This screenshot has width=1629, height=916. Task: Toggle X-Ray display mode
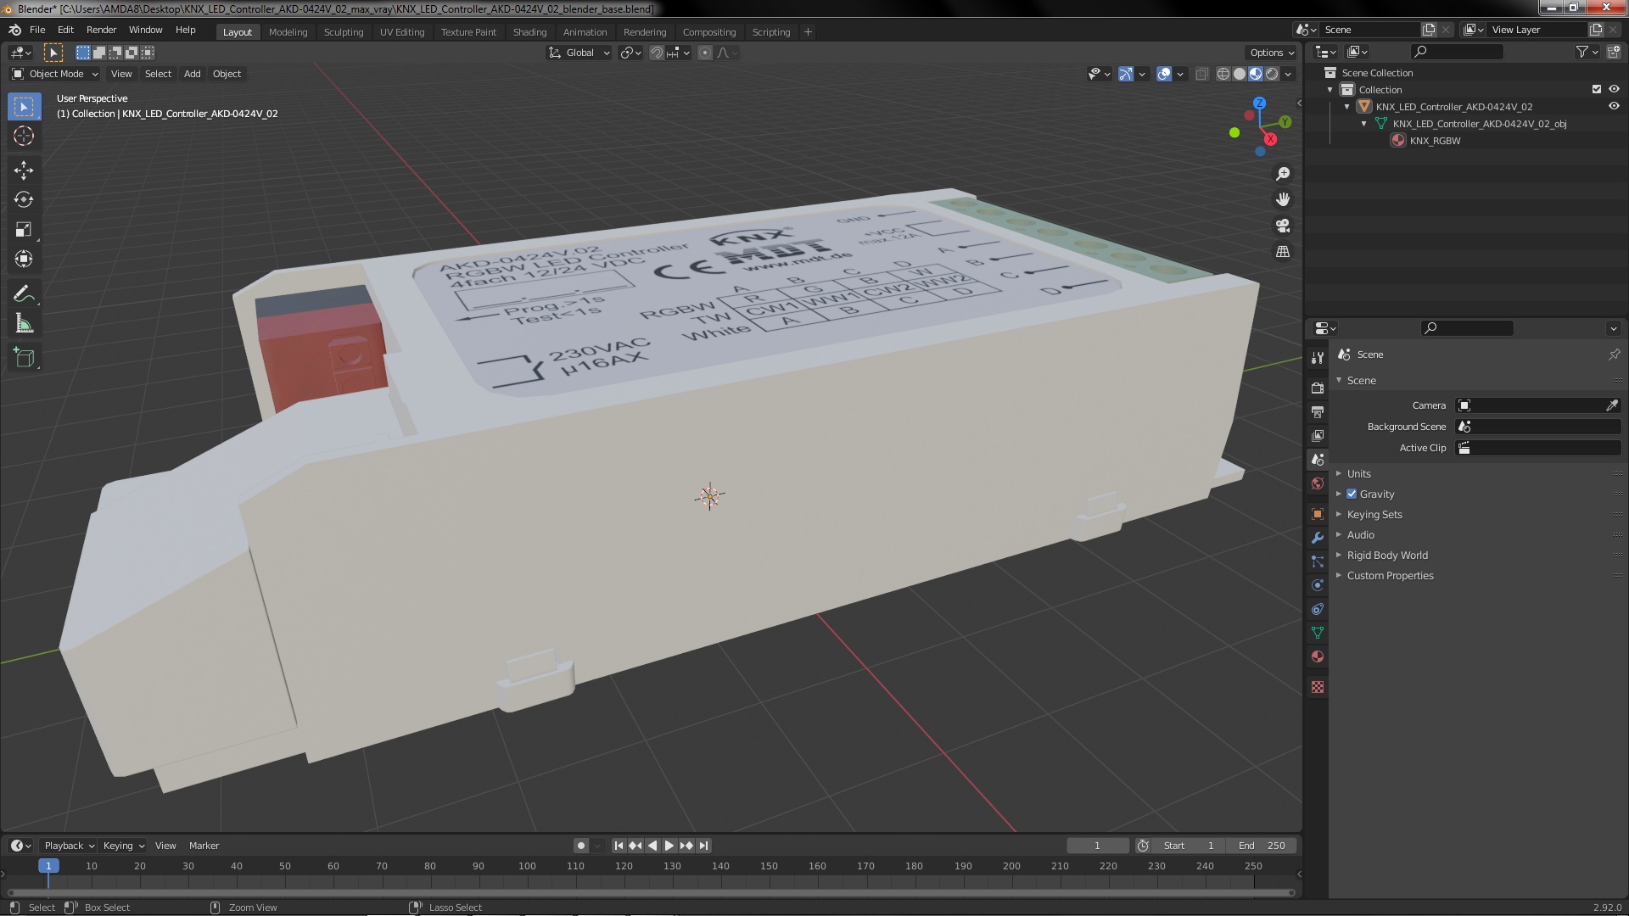tap(1202, 74)
